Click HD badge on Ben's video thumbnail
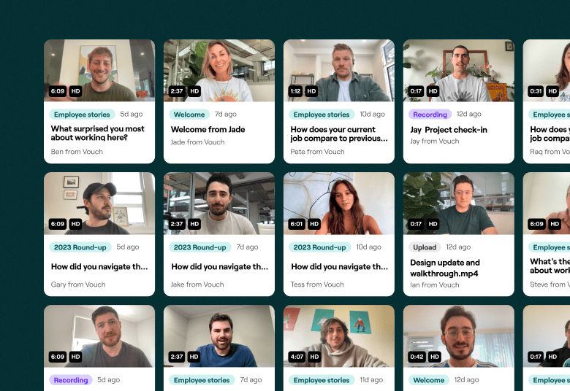This screenshot has width=570, height=391. (x=75, y=91)
